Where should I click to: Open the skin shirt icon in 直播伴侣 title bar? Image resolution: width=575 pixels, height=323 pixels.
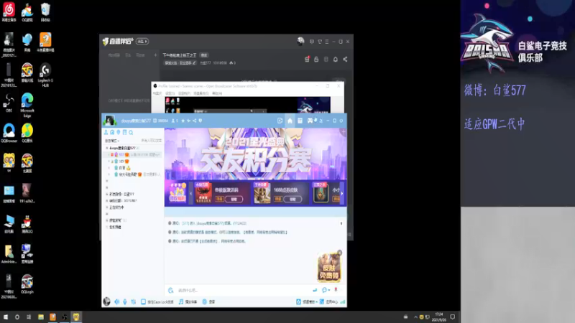320,42
